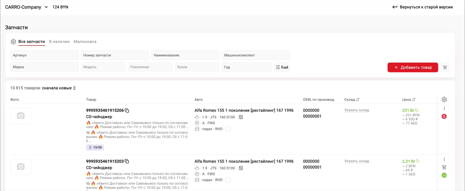The height and width of the screenshot is (191, 465).
Task: Sort items by Склад column
Action: [x=352, y=99]
